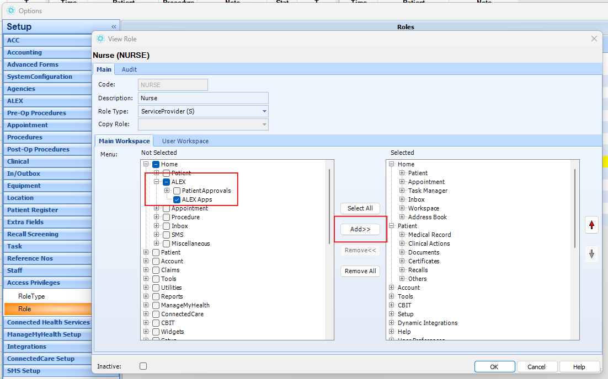The image size is (608, 379).
Task: Click OK to save the role
Action: tap(494, 367)
